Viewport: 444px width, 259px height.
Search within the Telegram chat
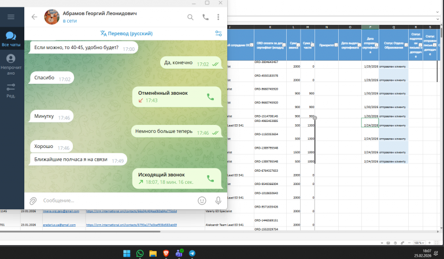point(190,17)
